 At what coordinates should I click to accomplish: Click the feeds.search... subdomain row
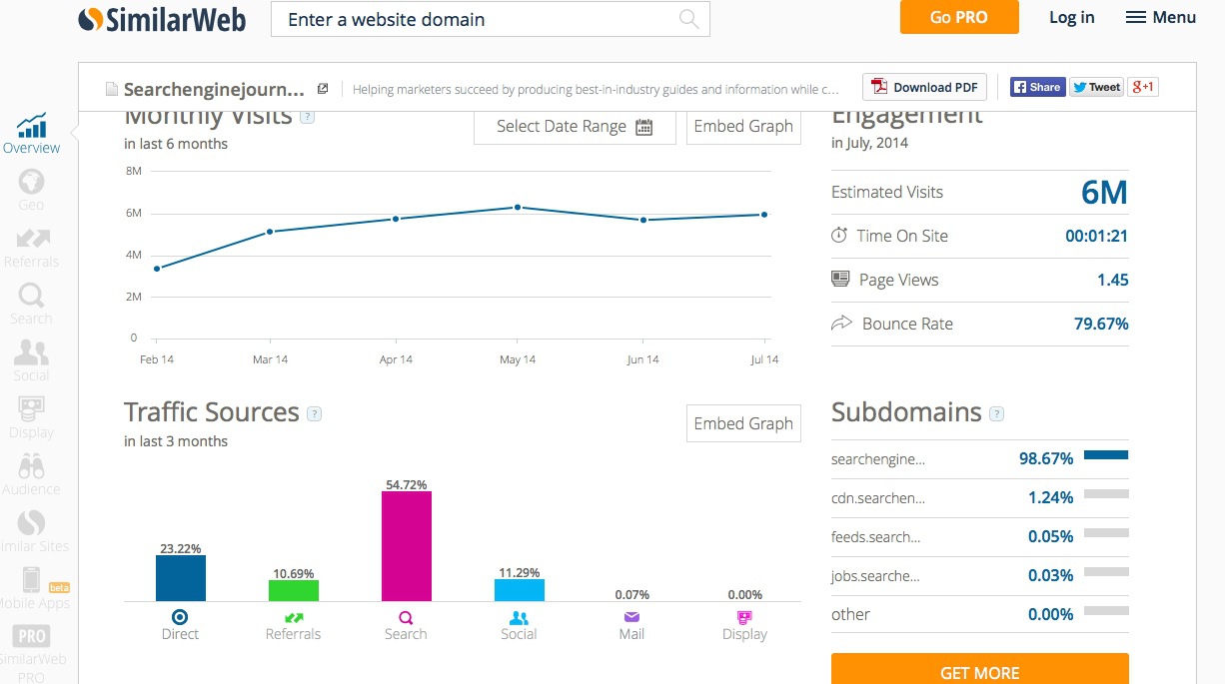tap(980, 536)
